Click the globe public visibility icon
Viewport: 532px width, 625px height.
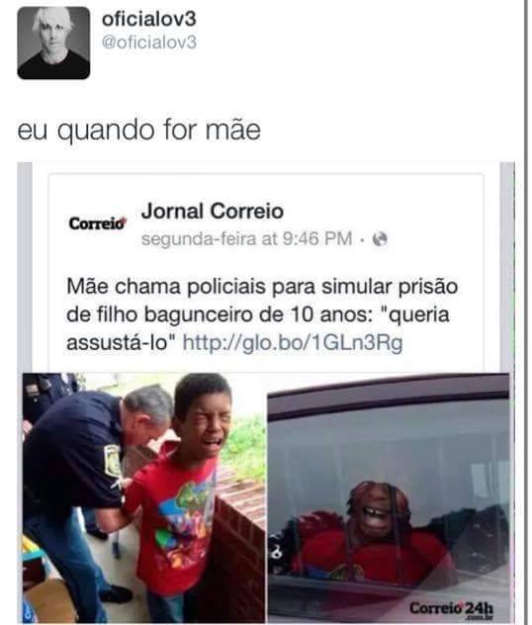point(380,239)
